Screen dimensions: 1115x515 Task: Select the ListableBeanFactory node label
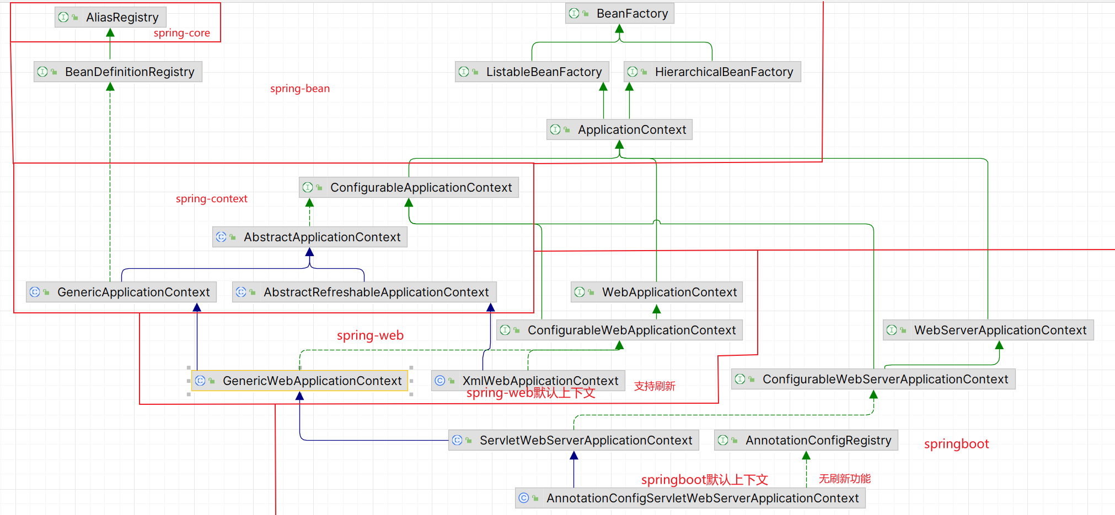(544, 72)
